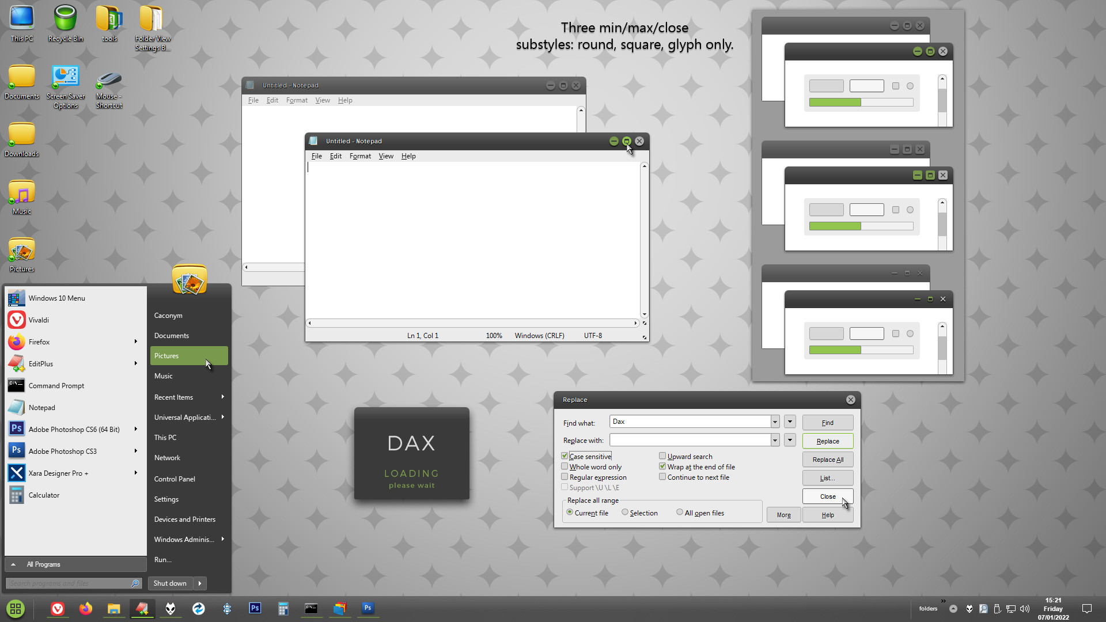Expand the Find what dropdown arrow
1106x622 pixels.
(775, 422)
